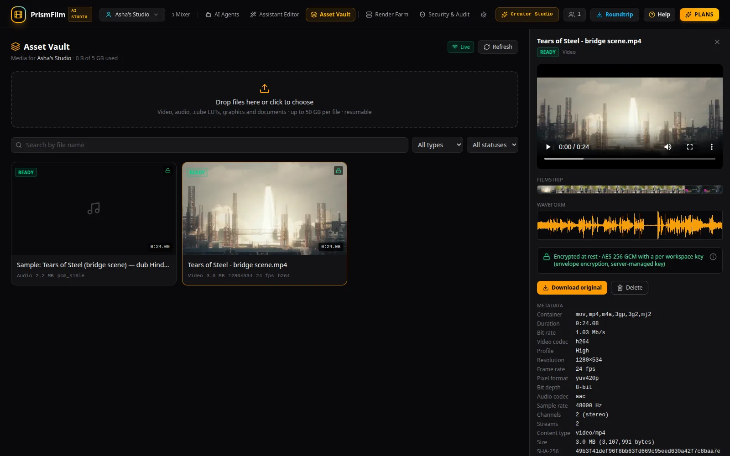The height and width of the screenshot is (456, 730).
Task: Open the PLANS button
Action: click(x=699, y=15)
